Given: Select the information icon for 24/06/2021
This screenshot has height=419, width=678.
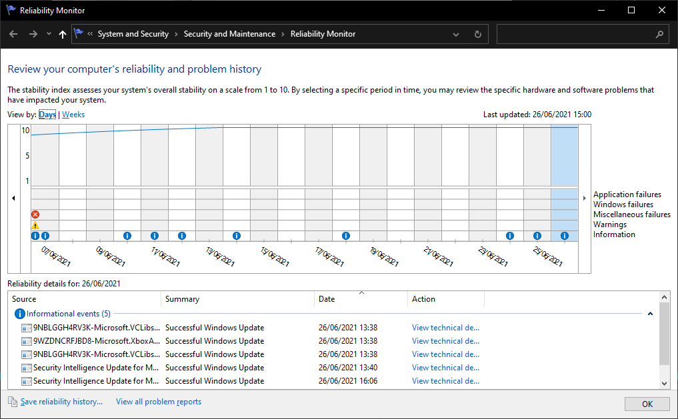Looking at the screenshot, I should coord(510,236).
